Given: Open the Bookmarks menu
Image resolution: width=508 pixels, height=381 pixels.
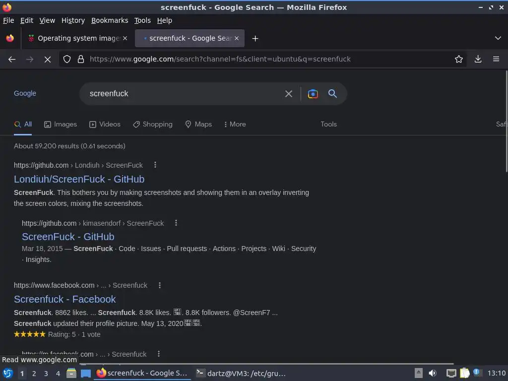Looking at the screenshot, I should pos(110,20).
